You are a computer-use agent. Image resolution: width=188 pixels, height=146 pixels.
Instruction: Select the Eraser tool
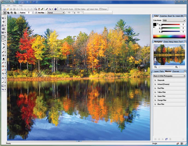[x=3, y=70]
